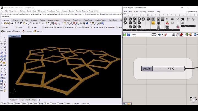Click the four-viewport layout icon

pyautogui.click(x=53, y=23)
